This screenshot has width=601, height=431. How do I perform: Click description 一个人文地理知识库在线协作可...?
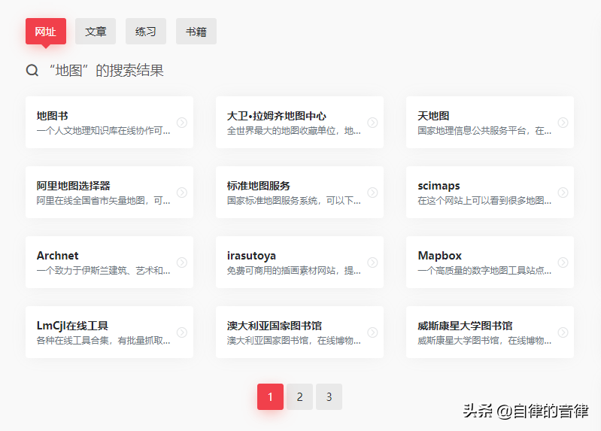coord(104,131)
